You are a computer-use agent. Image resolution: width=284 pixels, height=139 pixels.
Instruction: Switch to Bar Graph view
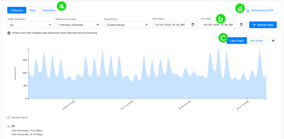click(257, 41)
